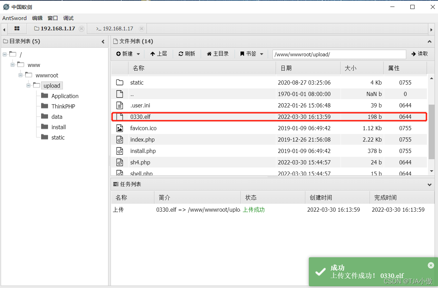Select the 0330.elf file name
Image resolution: width=438 pixels, height=288 pixels.
[x=140, y=117]
